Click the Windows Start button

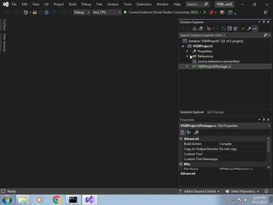(7, 200)
